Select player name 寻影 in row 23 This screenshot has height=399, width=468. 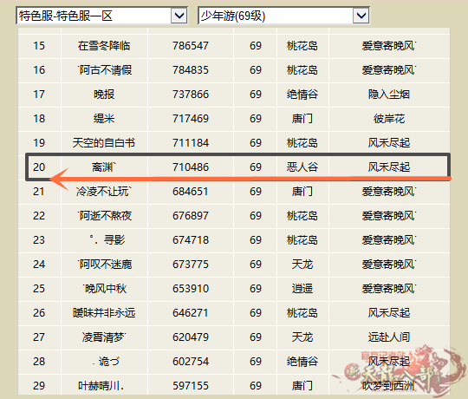point(107,239)
